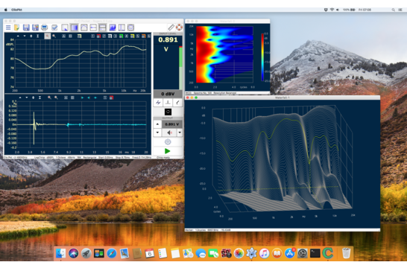Viewport: 407px width, 268px height.
Task: Shift impulse graph scale down arrow
Action: point(27,98)
